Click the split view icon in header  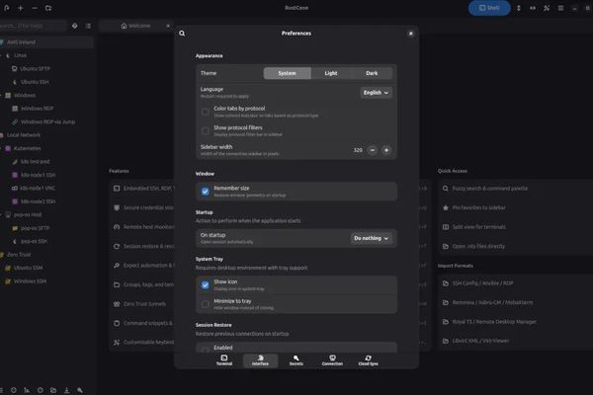point(533,8)
